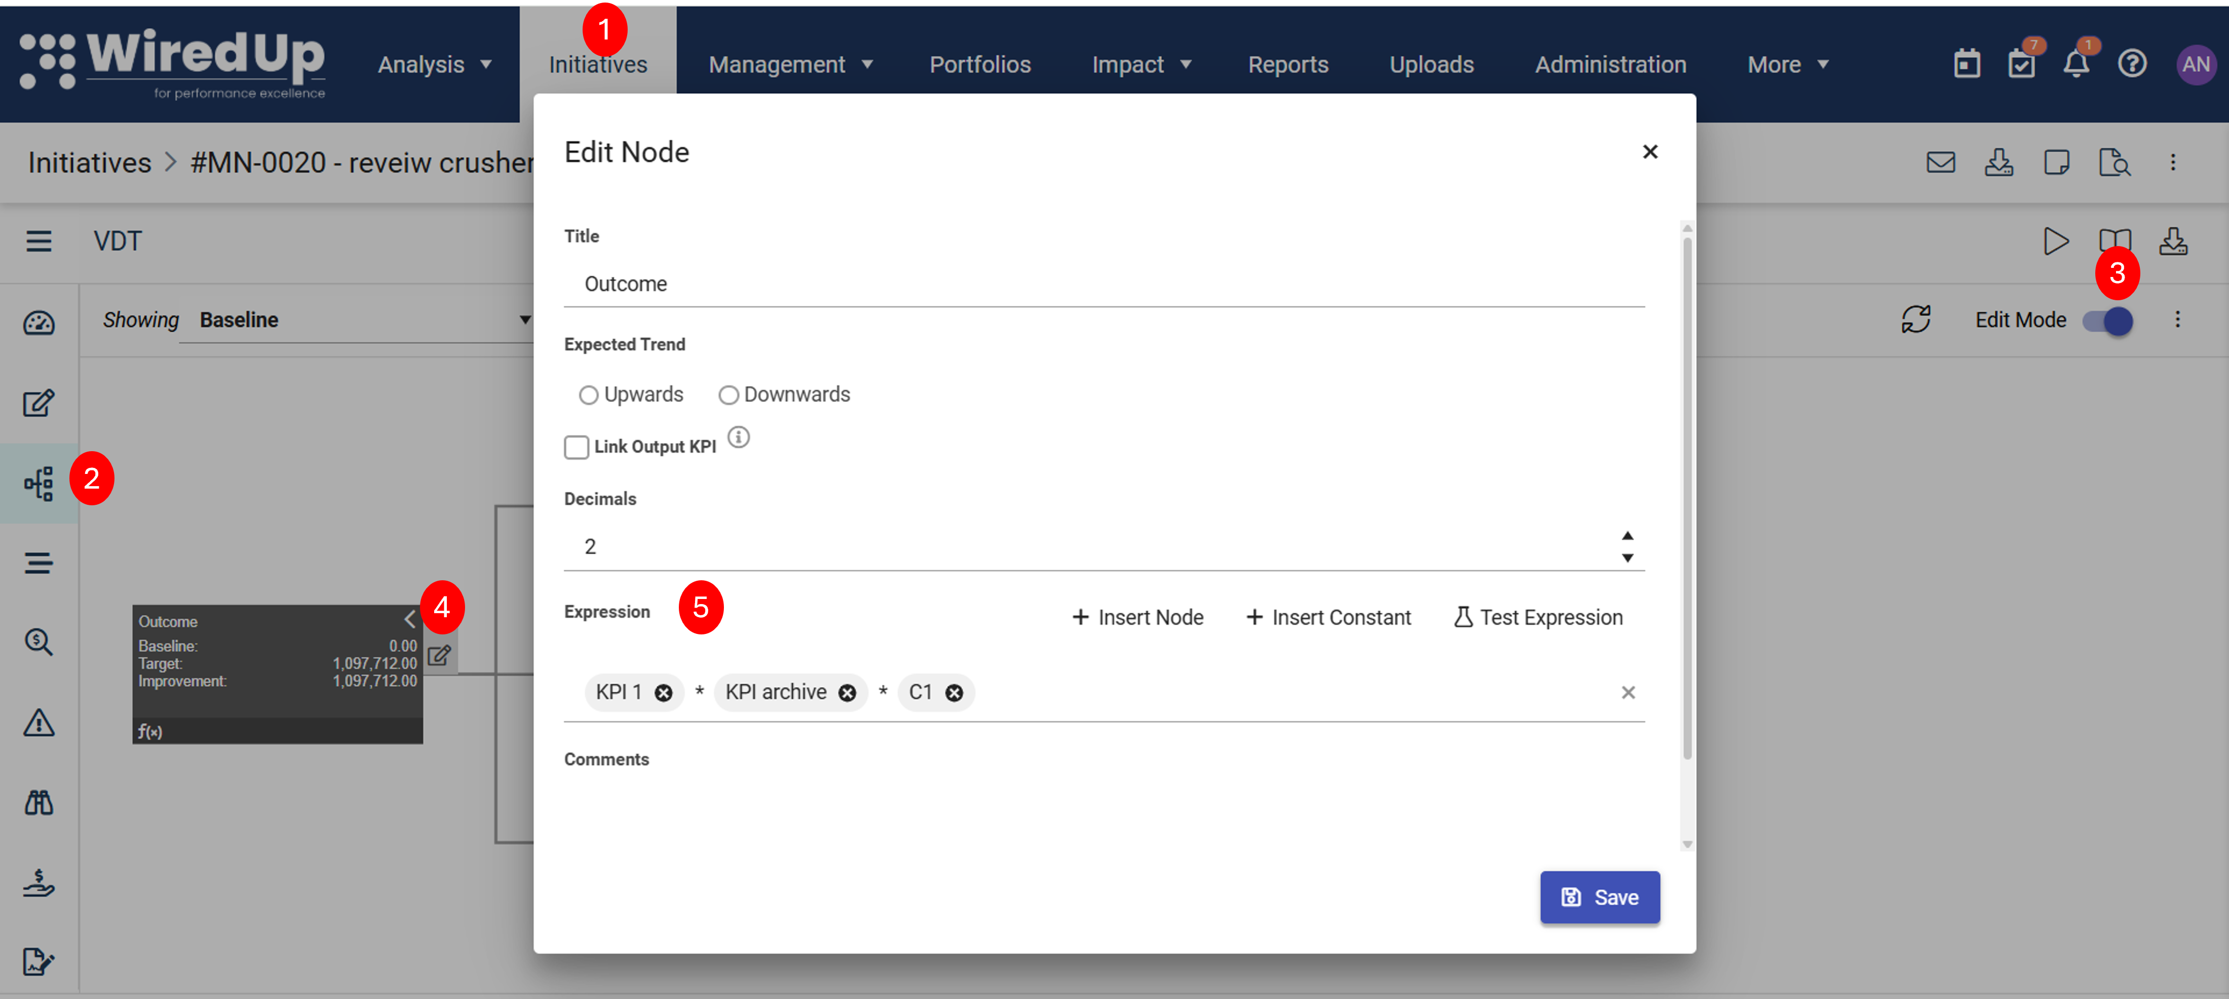Expand the More menu dropdown

click(x=1788, y=64)
